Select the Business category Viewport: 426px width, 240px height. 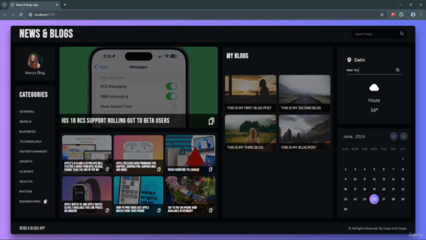coord(27,131)
